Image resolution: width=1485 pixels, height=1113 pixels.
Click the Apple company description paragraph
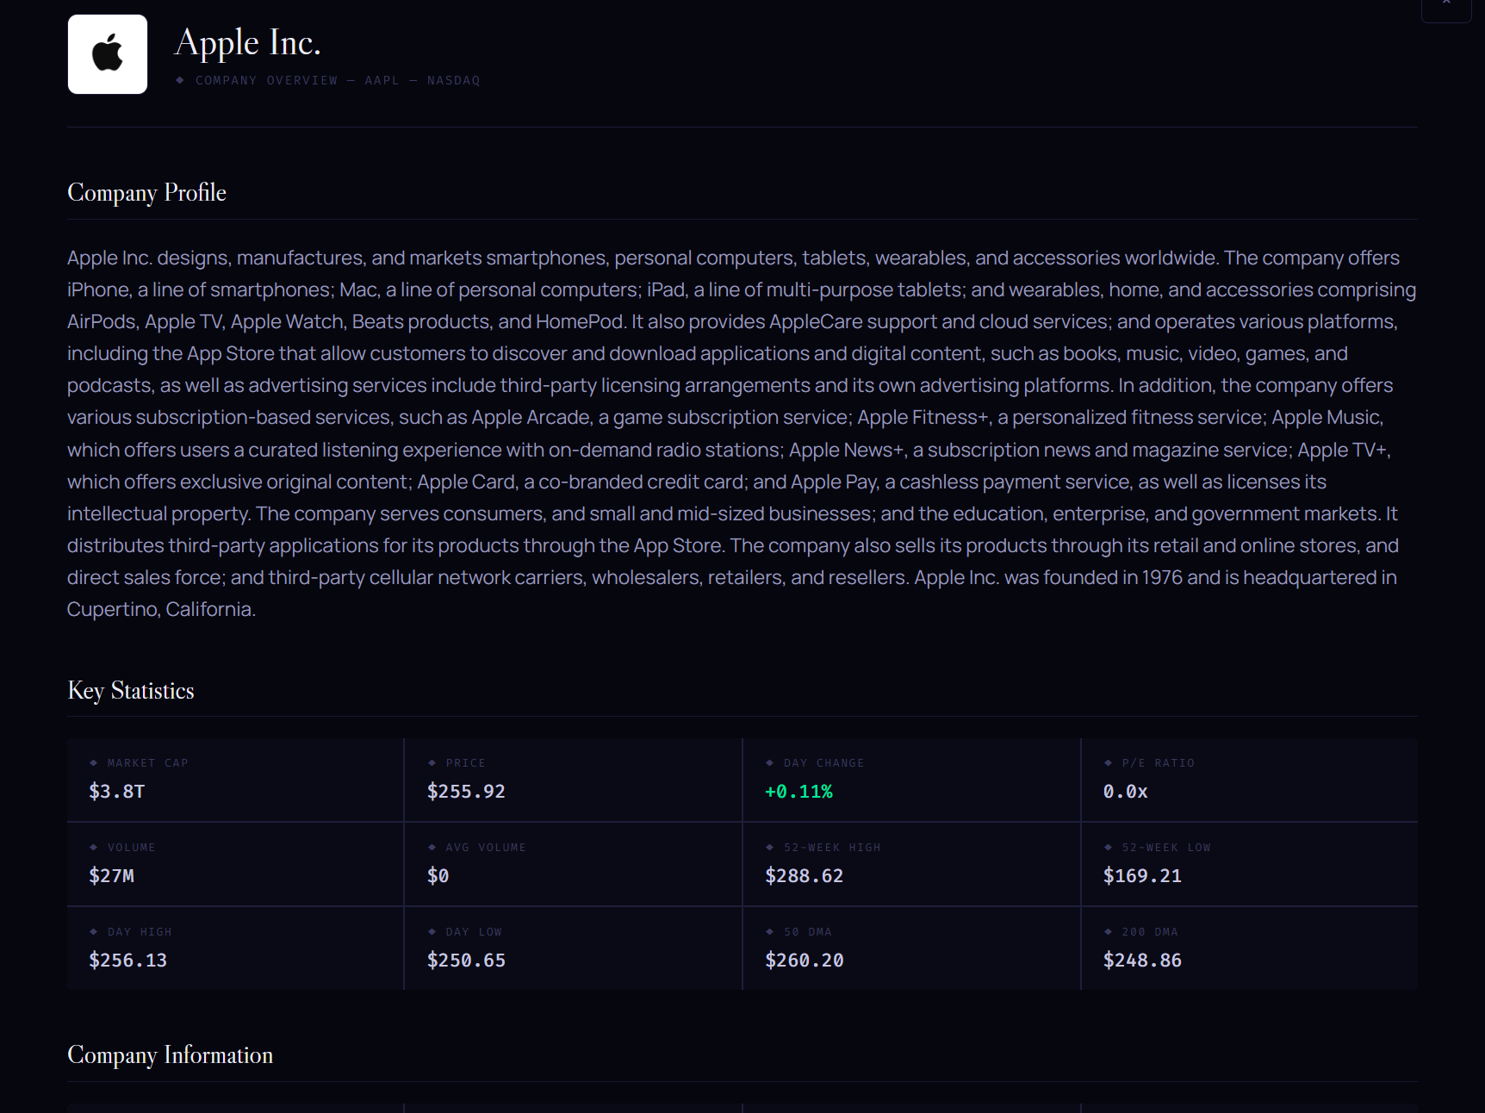coord(742,433)
